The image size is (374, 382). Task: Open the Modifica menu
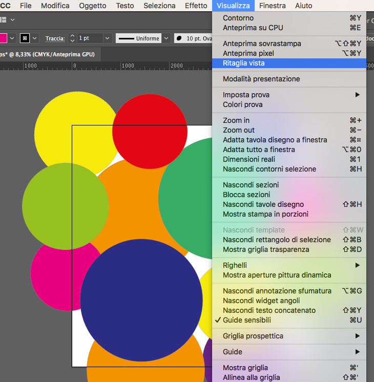click(x=55, y=6)
